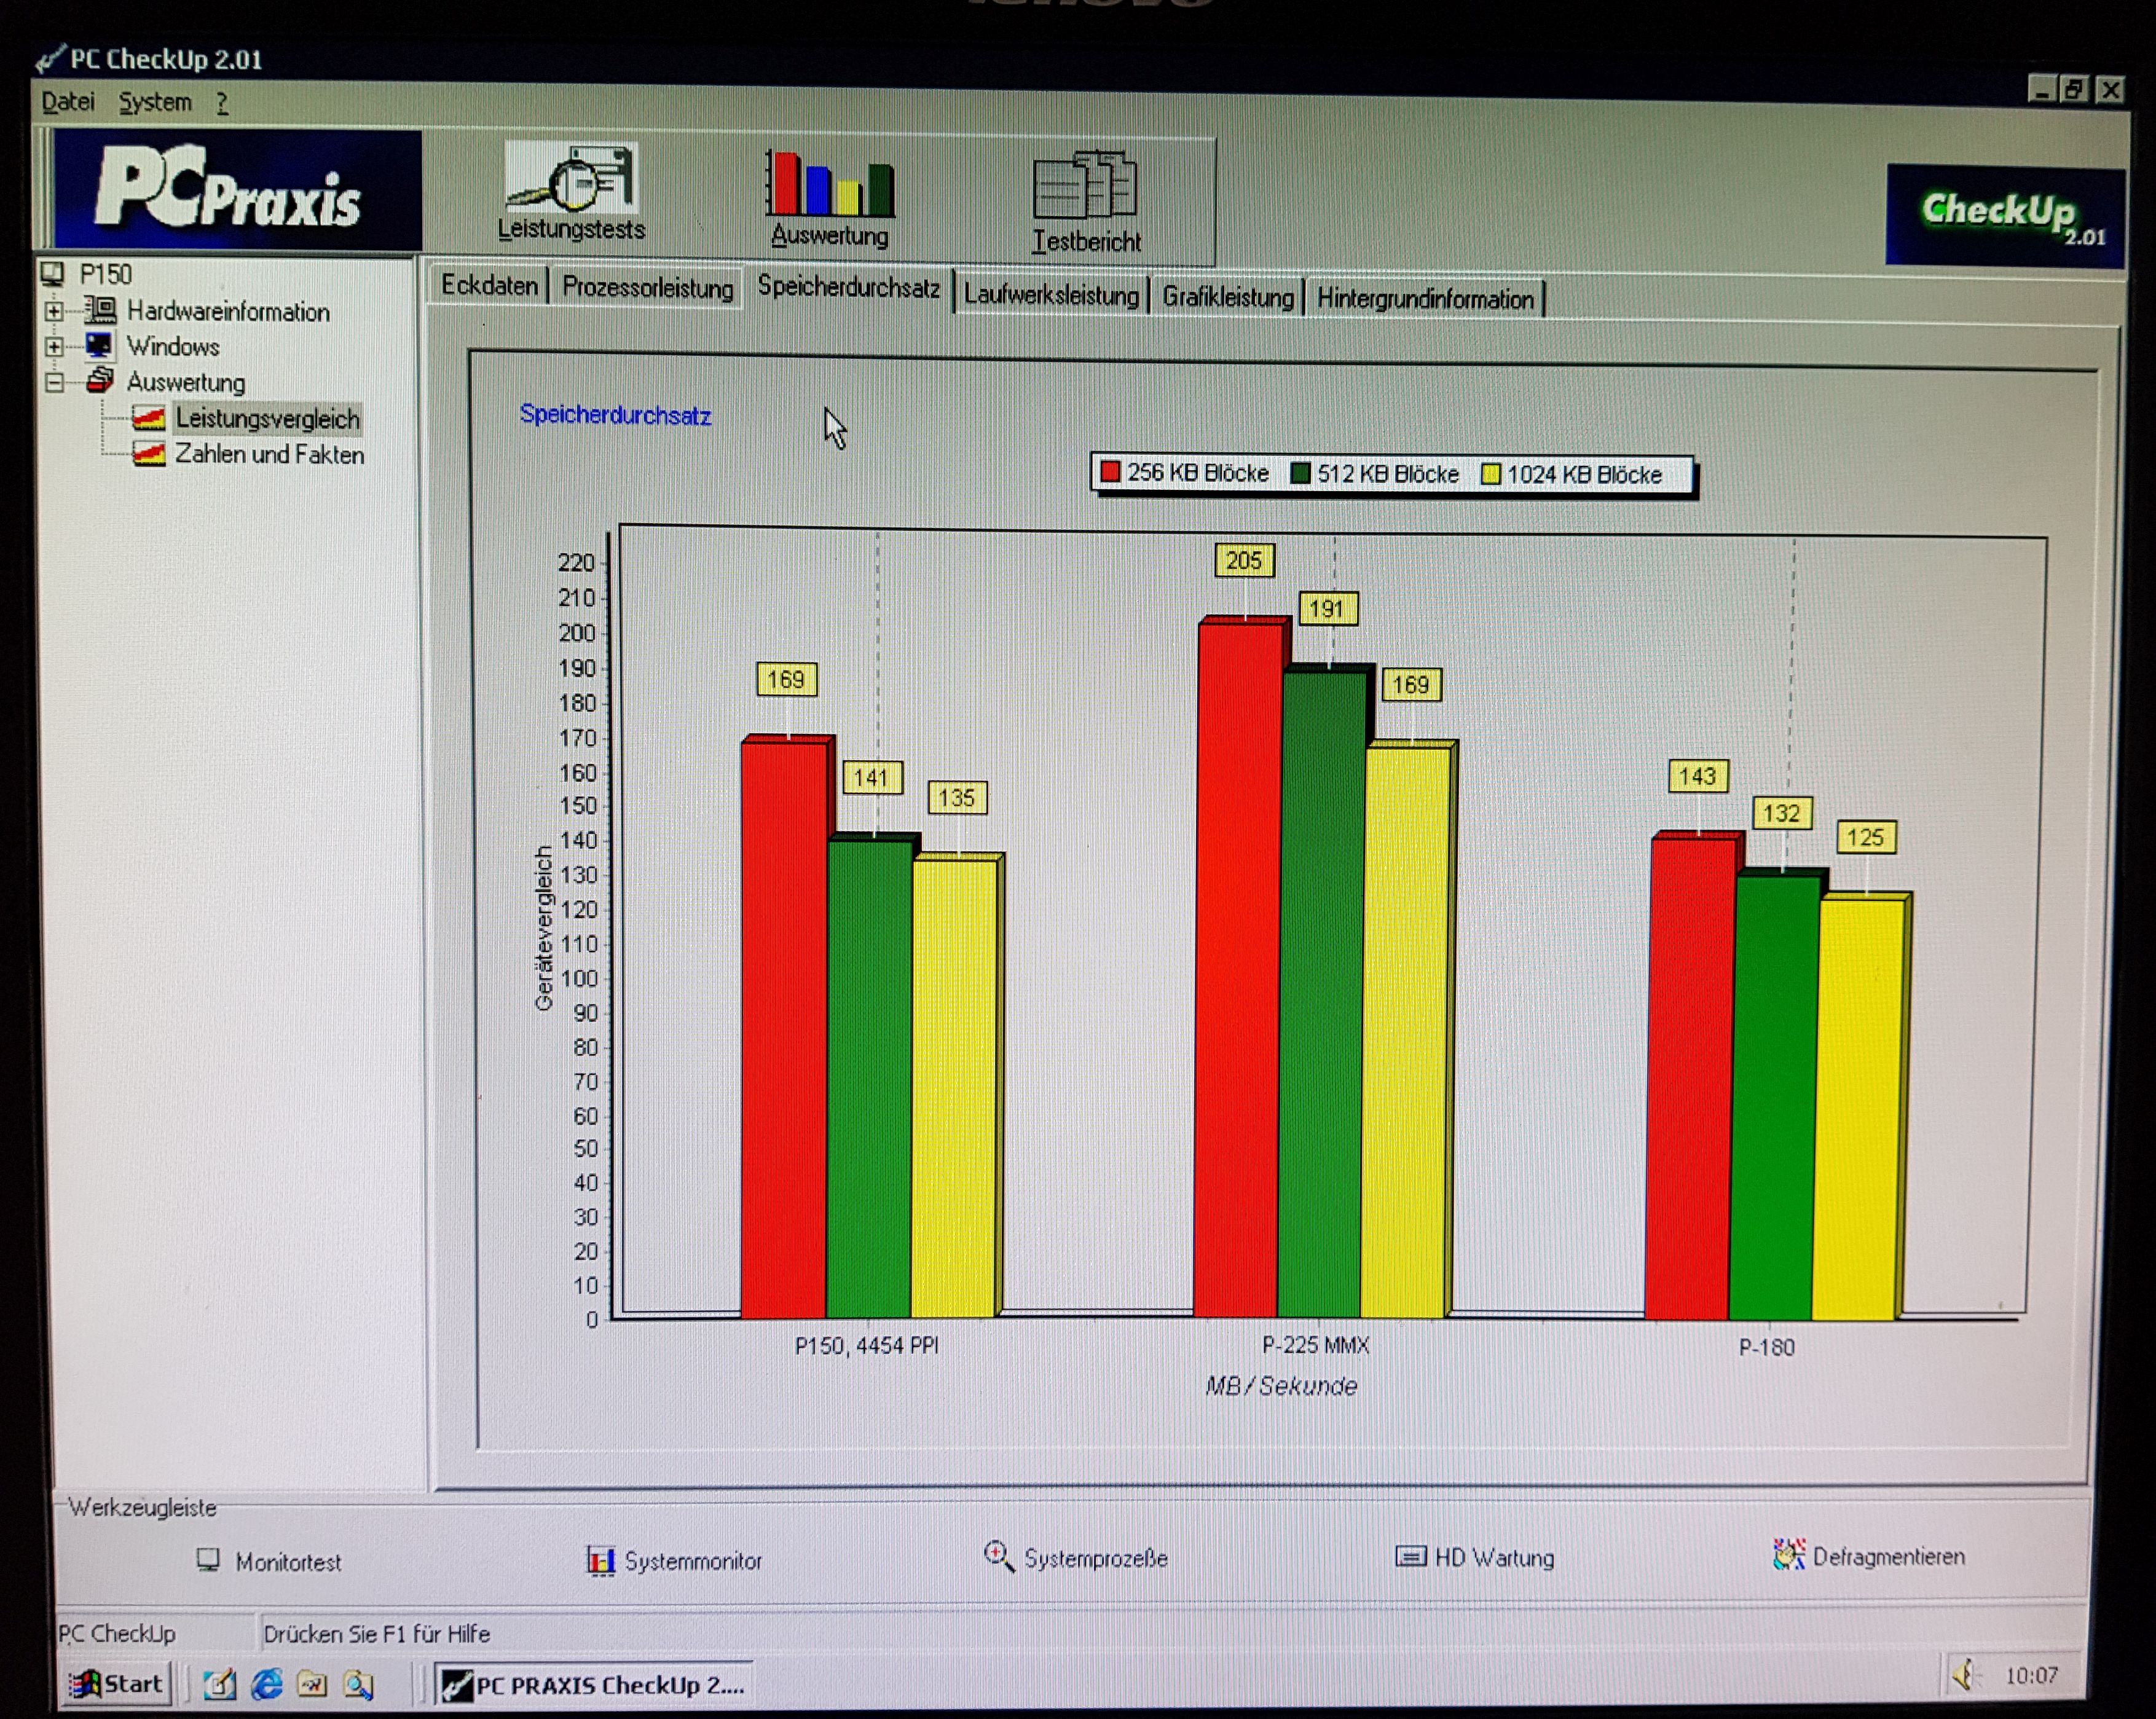Click the quick launch icon right of Internet Explorer
Screen dimensions: 2156x1719
312,1685
